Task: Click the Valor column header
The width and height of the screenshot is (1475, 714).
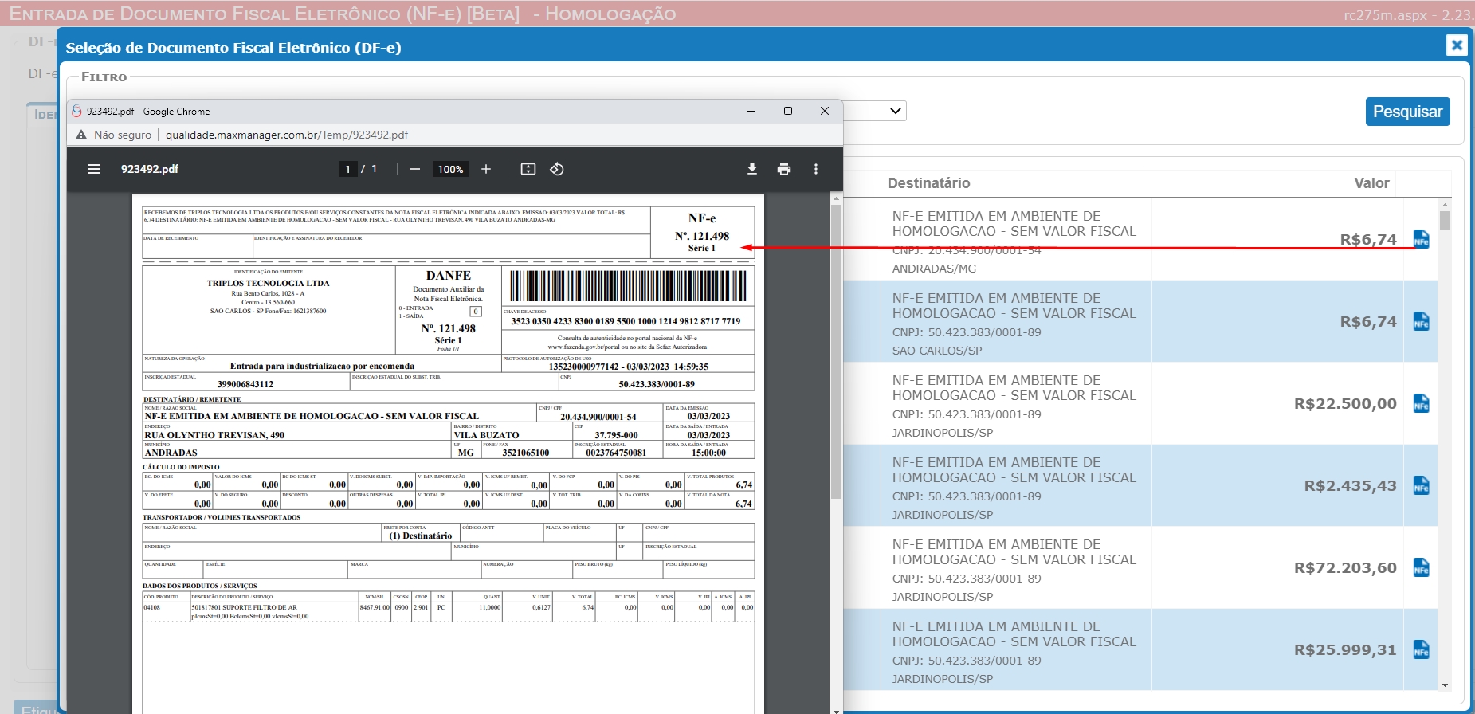Action: [1371, 183]
